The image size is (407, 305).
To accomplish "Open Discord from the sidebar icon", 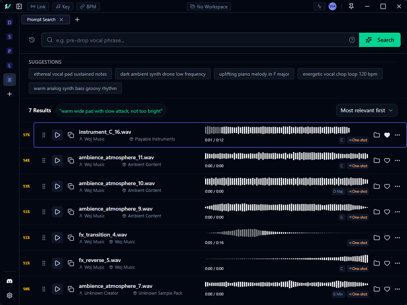I will click(9, 281).
